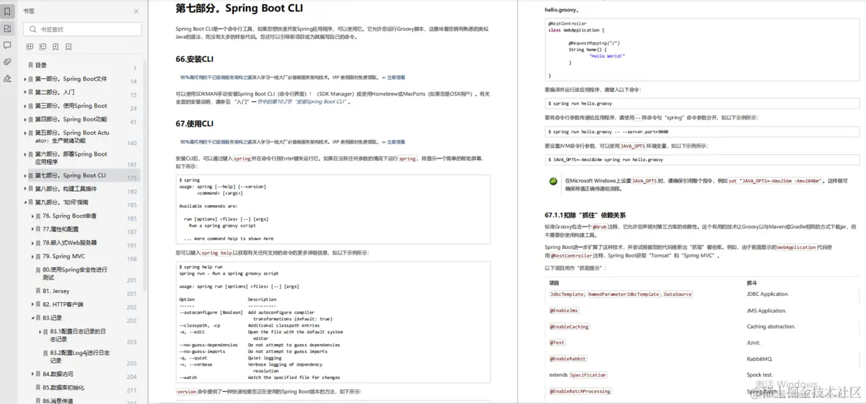Click 立即查看 link under 66.安装CLI

396,77
